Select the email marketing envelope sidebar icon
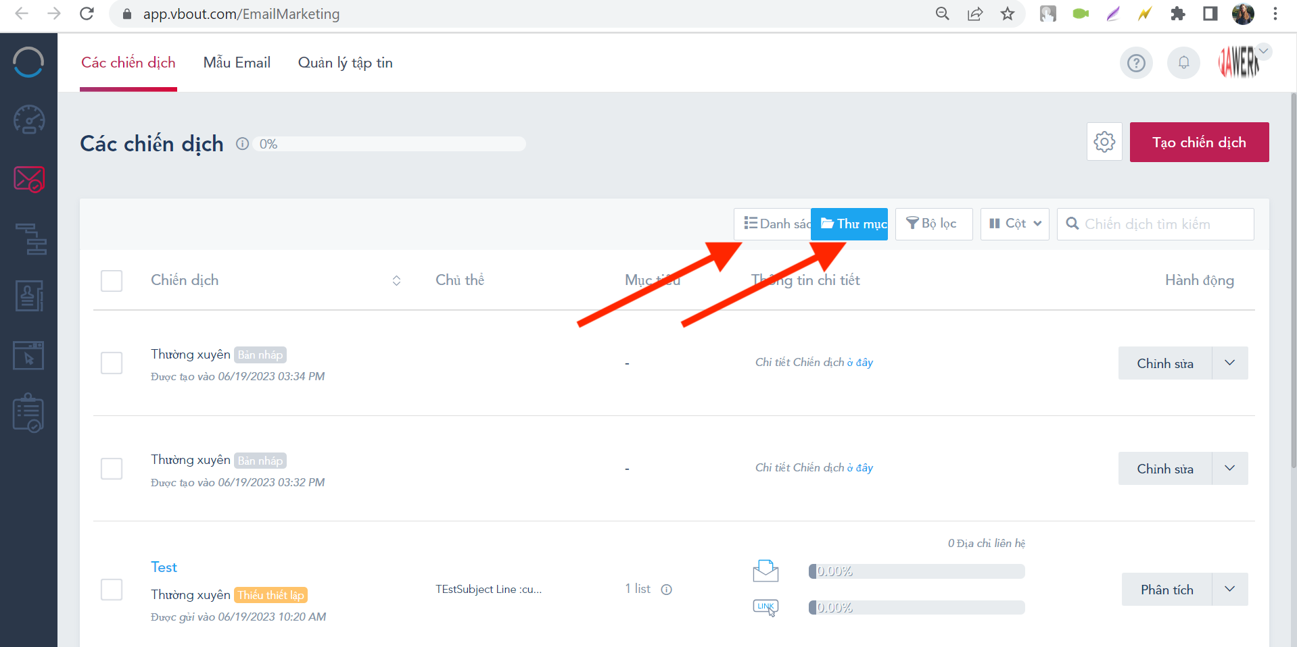The height and width of the screenshot is (647, 1297). point(29,179)
